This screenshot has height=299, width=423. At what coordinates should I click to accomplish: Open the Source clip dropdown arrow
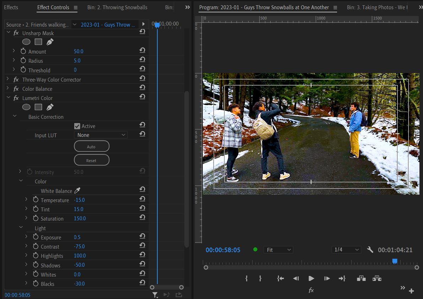[x=75, y=24]
